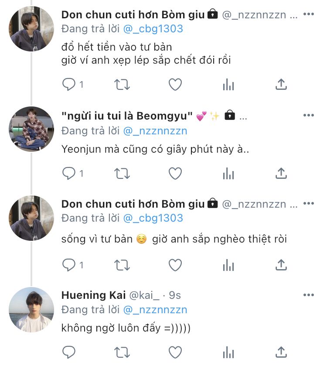The image size is (327, 366).
Task: Open more options on Huening Kai's tweet
Action: [308, 295]
